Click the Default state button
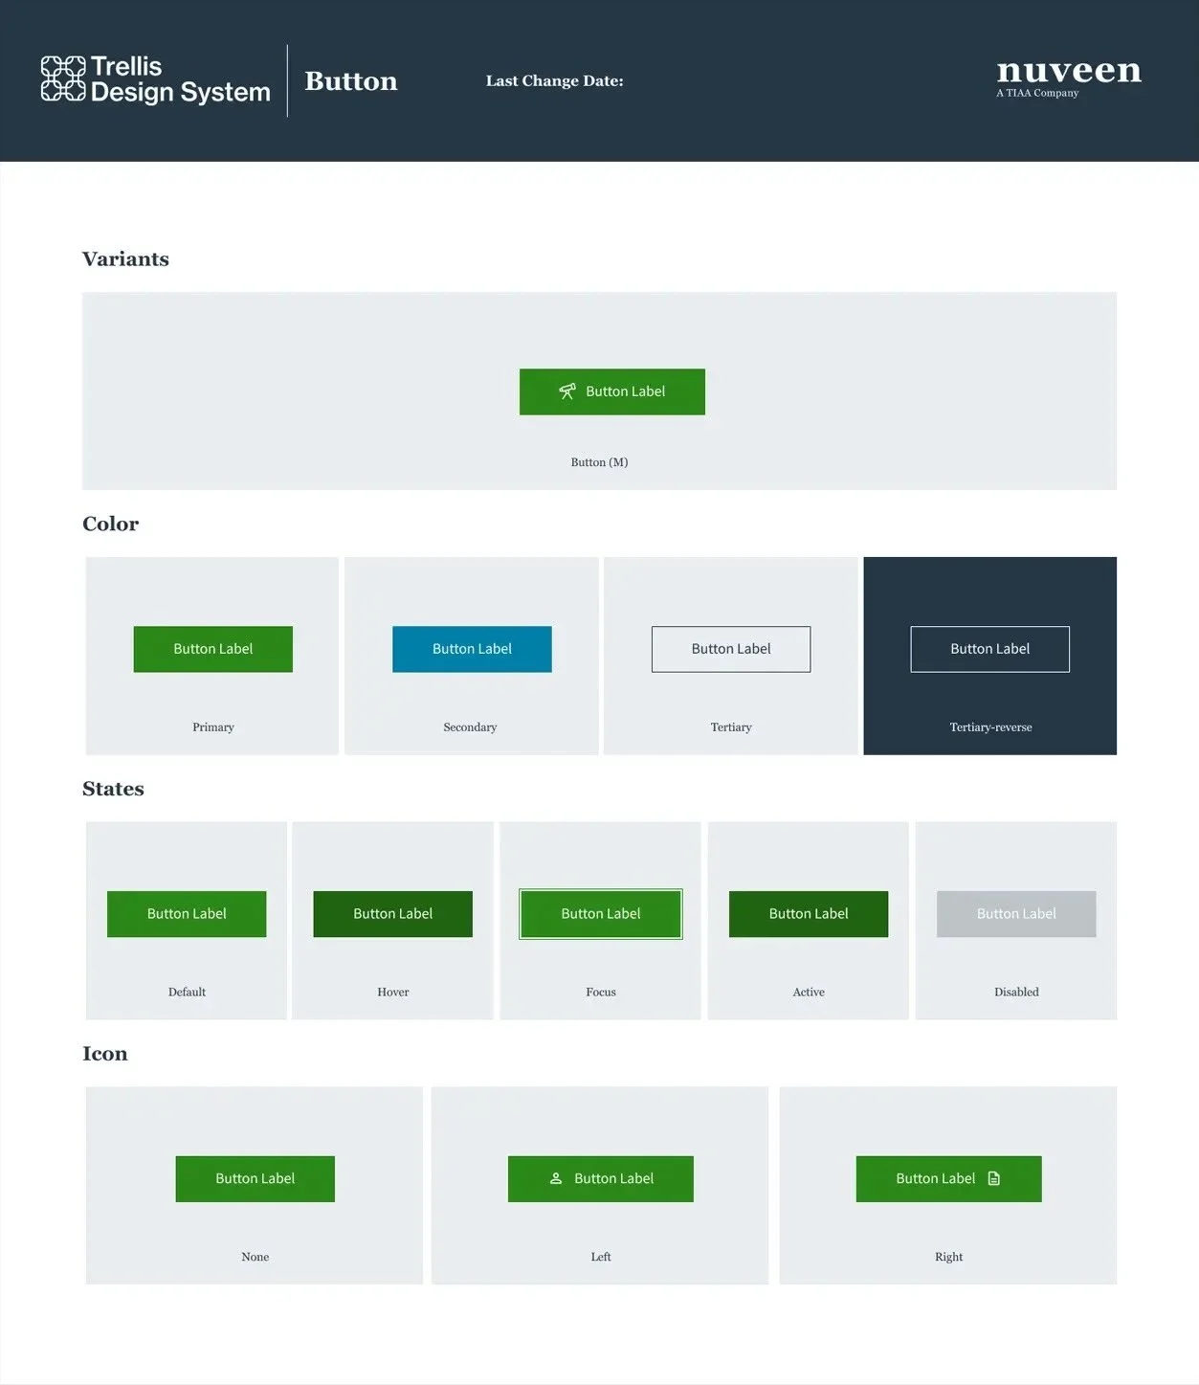 point(187,914)
